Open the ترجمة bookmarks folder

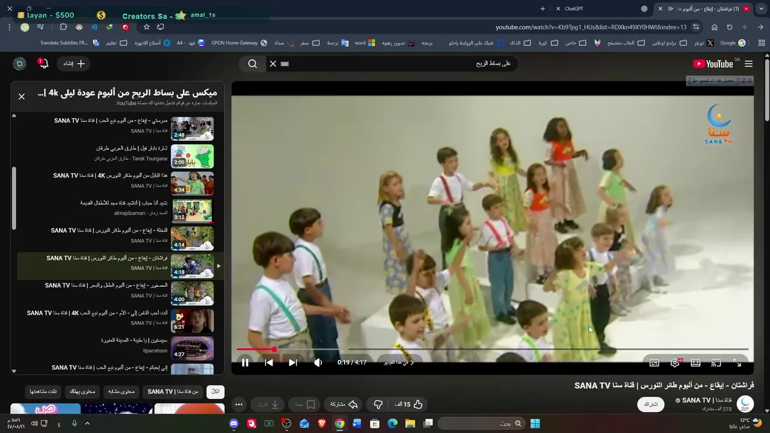(337, 43)
